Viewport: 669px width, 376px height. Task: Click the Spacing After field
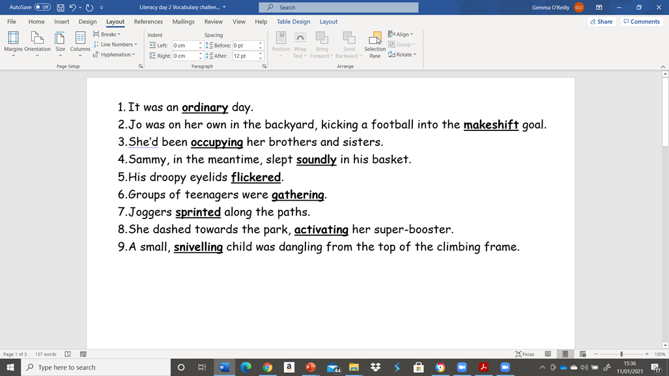point(244,56)
